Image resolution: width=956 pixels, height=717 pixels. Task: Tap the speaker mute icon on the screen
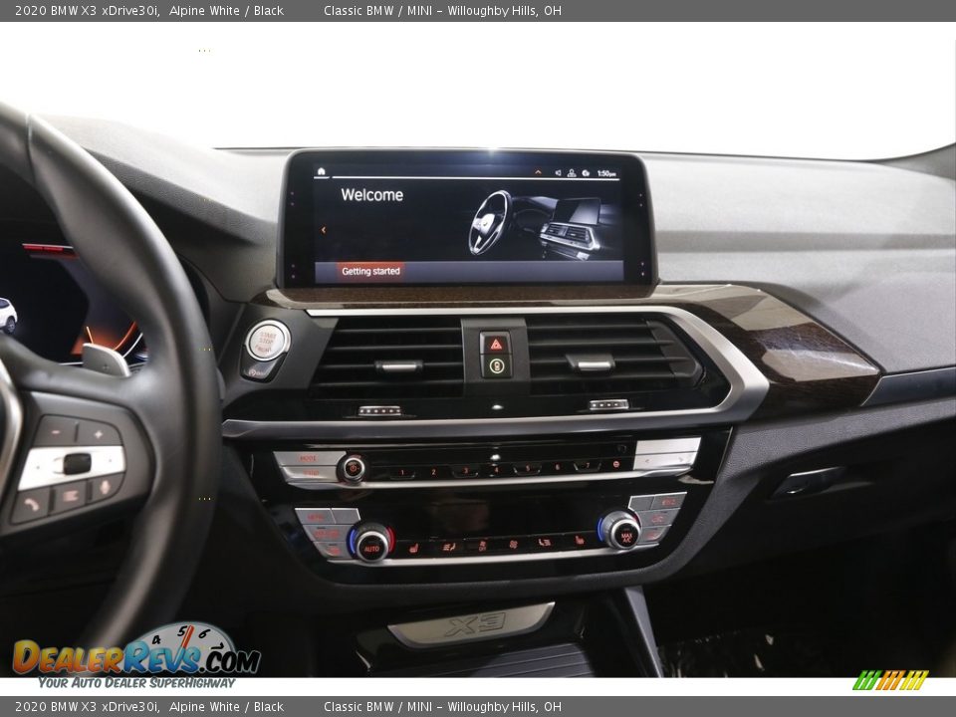click(x=558, y=173)
